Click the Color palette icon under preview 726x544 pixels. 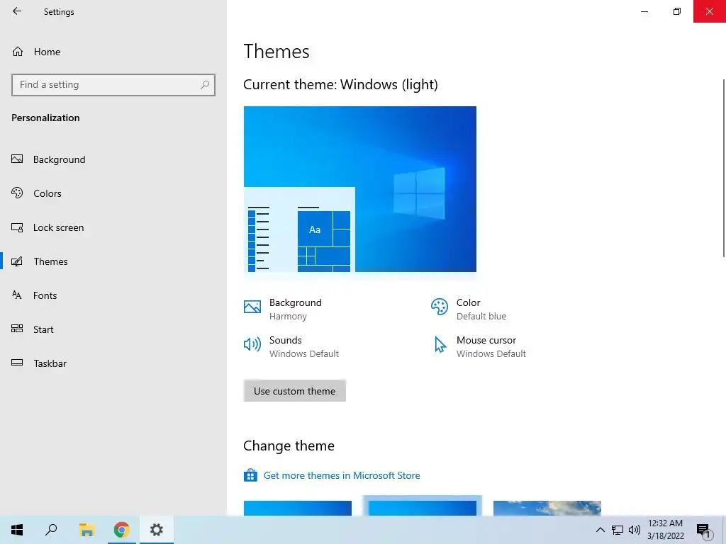coord(440,306)
